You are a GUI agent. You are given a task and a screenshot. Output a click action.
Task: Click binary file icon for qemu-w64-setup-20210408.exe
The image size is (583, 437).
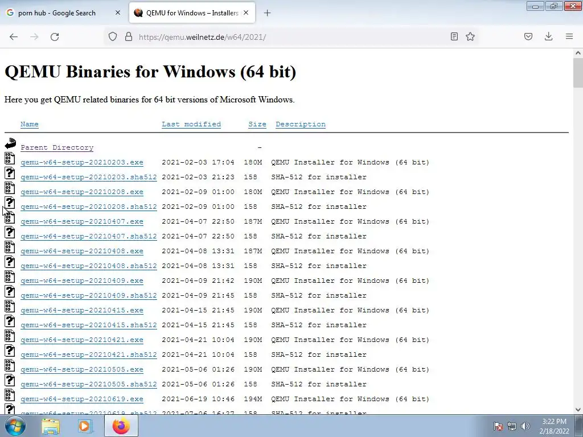tap(10, 247)
